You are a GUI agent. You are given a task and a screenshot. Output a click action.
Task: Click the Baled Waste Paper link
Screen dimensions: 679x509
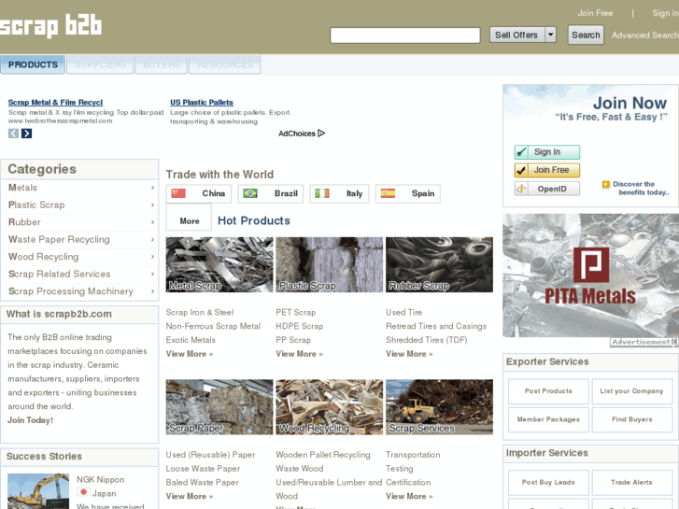point(203,483)
